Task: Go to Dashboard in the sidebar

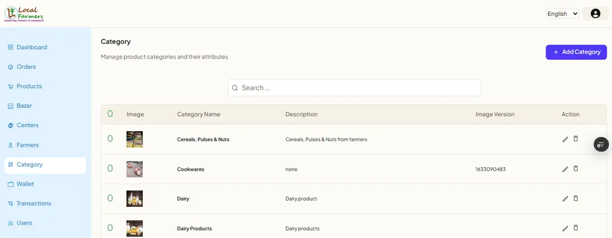Action: pos(32,48)
